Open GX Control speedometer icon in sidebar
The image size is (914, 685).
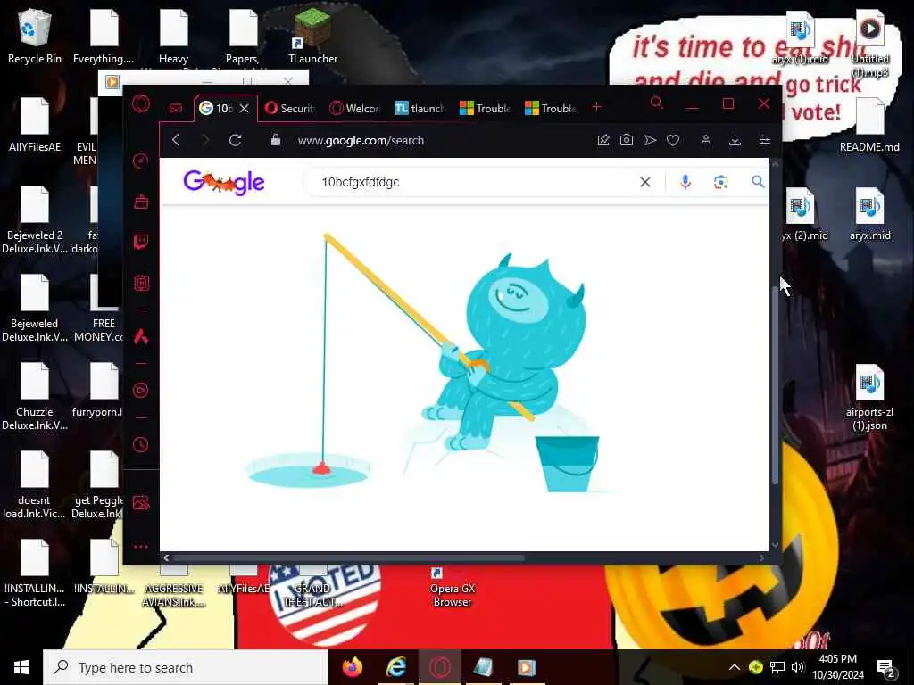coord(140,161)
